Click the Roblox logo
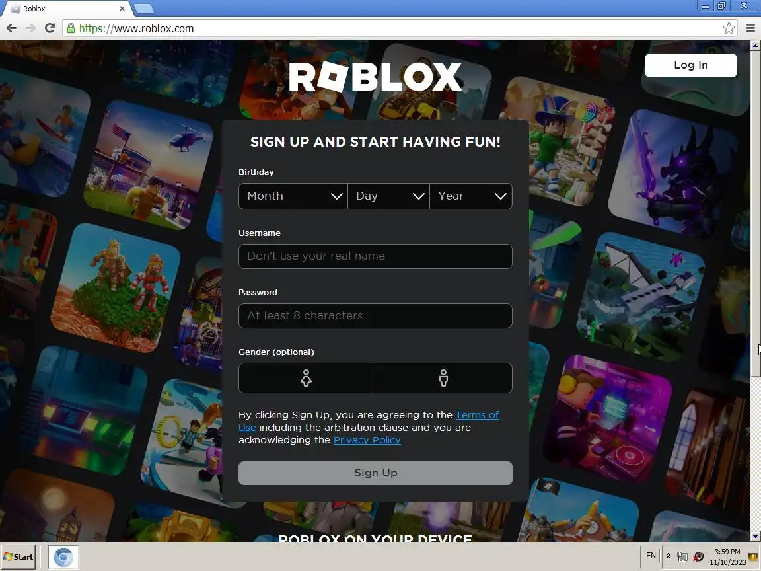The height and width of the screenshot is (571, 761). click(375, 77)
